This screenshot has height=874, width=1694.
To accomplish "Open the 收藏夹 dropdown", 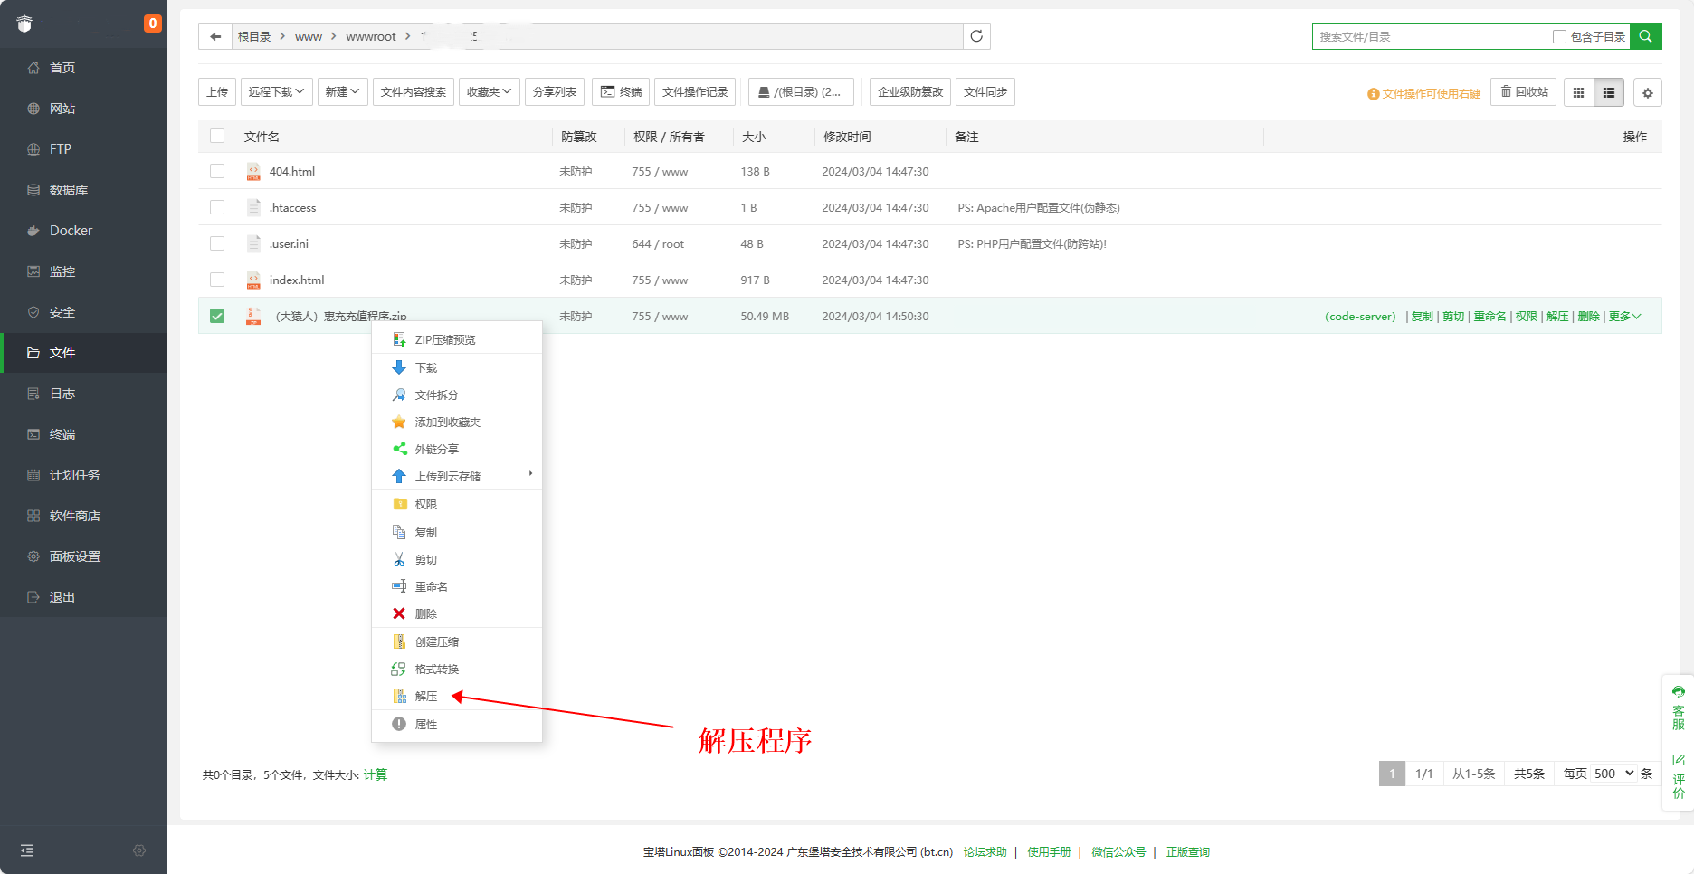I will [489, 92].
